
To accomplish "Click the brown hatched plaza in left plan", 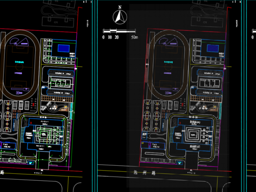I will pos(57,99).
